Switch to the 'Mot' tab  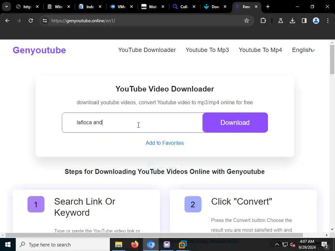(150, 7)
